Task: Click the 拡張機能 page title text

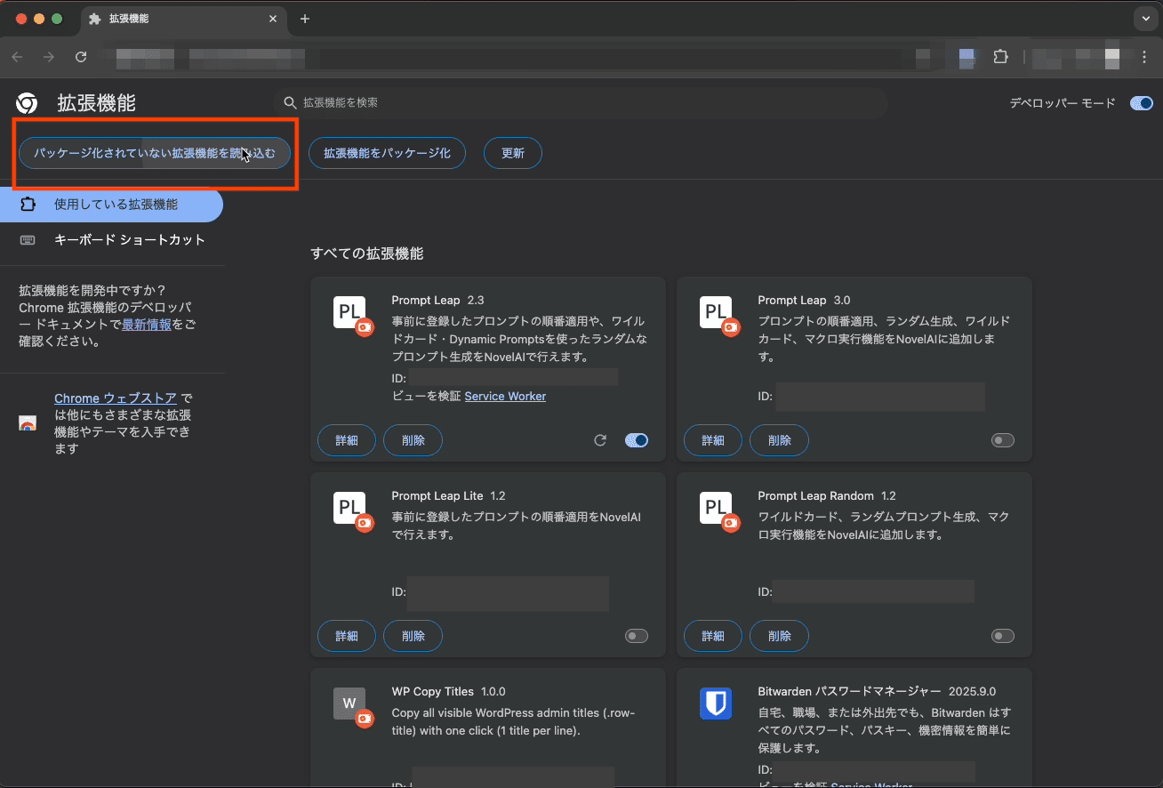Action: pos(97,103)
